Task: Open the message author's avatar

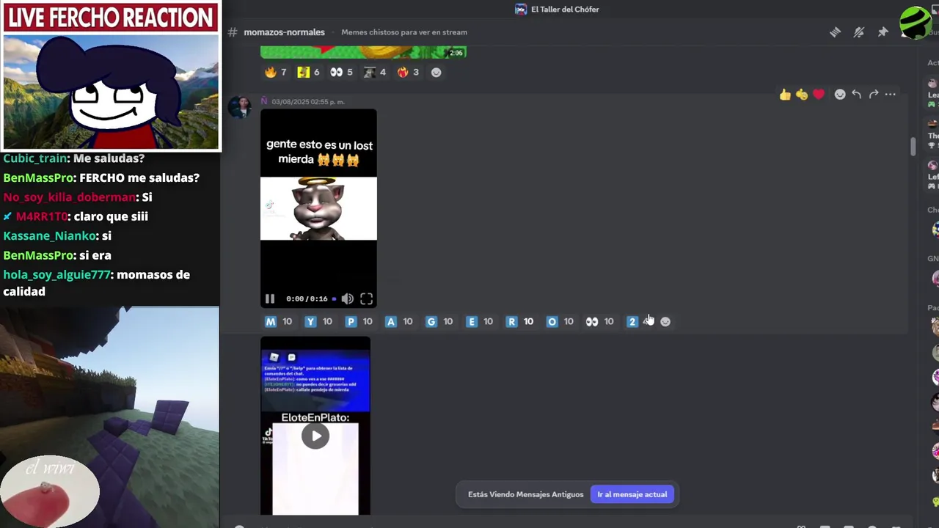Action: point(240,107)
